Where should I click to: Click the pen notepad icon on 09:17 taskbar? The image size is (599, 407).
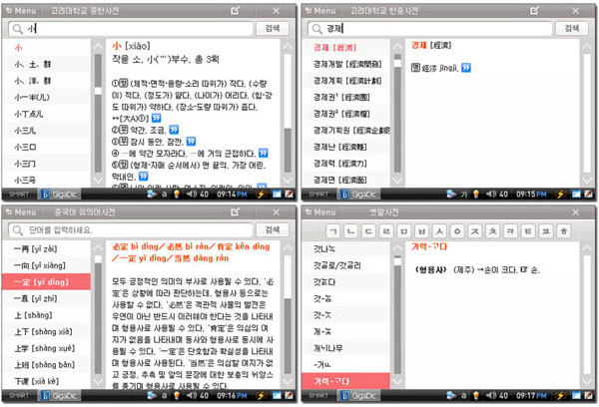(x=589, y=396)
